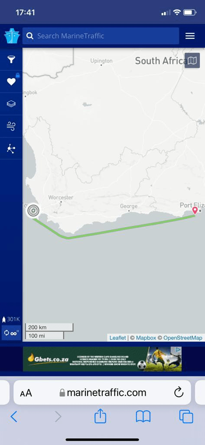The height and width of the screenshot is (445, 205).
Task: Toggle the auto-refresh infinity button
Action: 11,333
